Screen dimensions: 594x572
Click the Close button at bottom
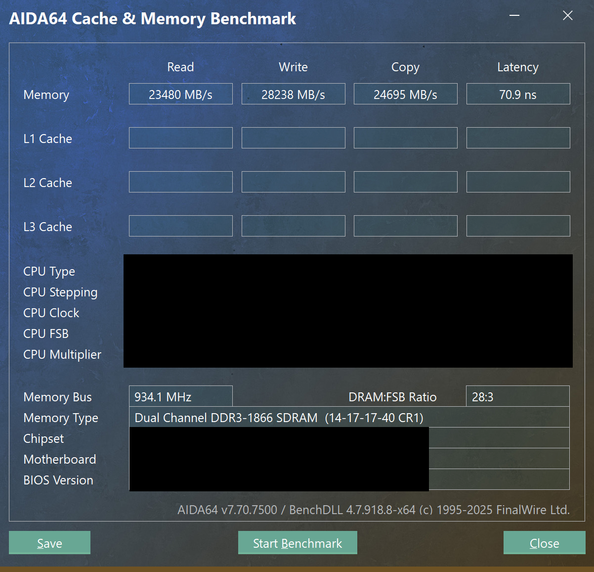click(544, 543)
